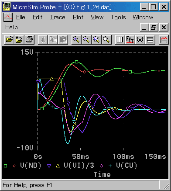Click the V(ND) trace legend label
The height and width of the screenshot is (191, 171).
coord(31,165)
